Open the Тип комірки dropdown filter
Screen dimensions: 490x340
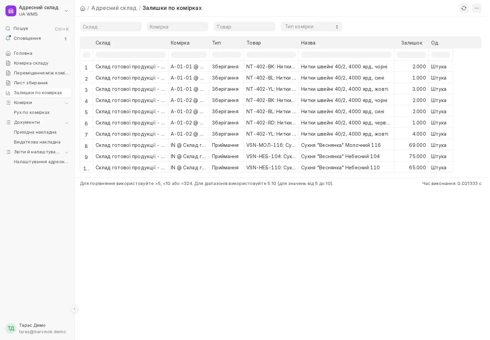[x=311, y=27]
